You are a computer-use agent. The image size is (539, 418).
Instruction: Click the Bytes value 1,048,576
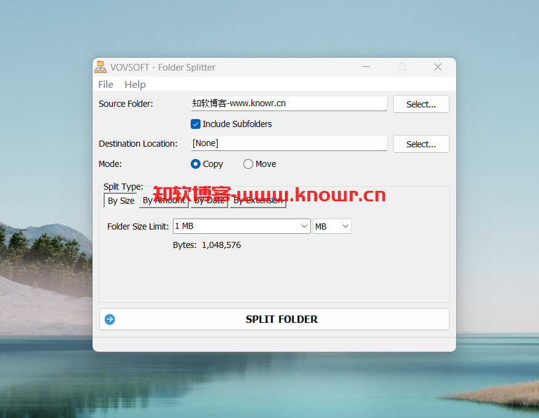tap(221, 245)
